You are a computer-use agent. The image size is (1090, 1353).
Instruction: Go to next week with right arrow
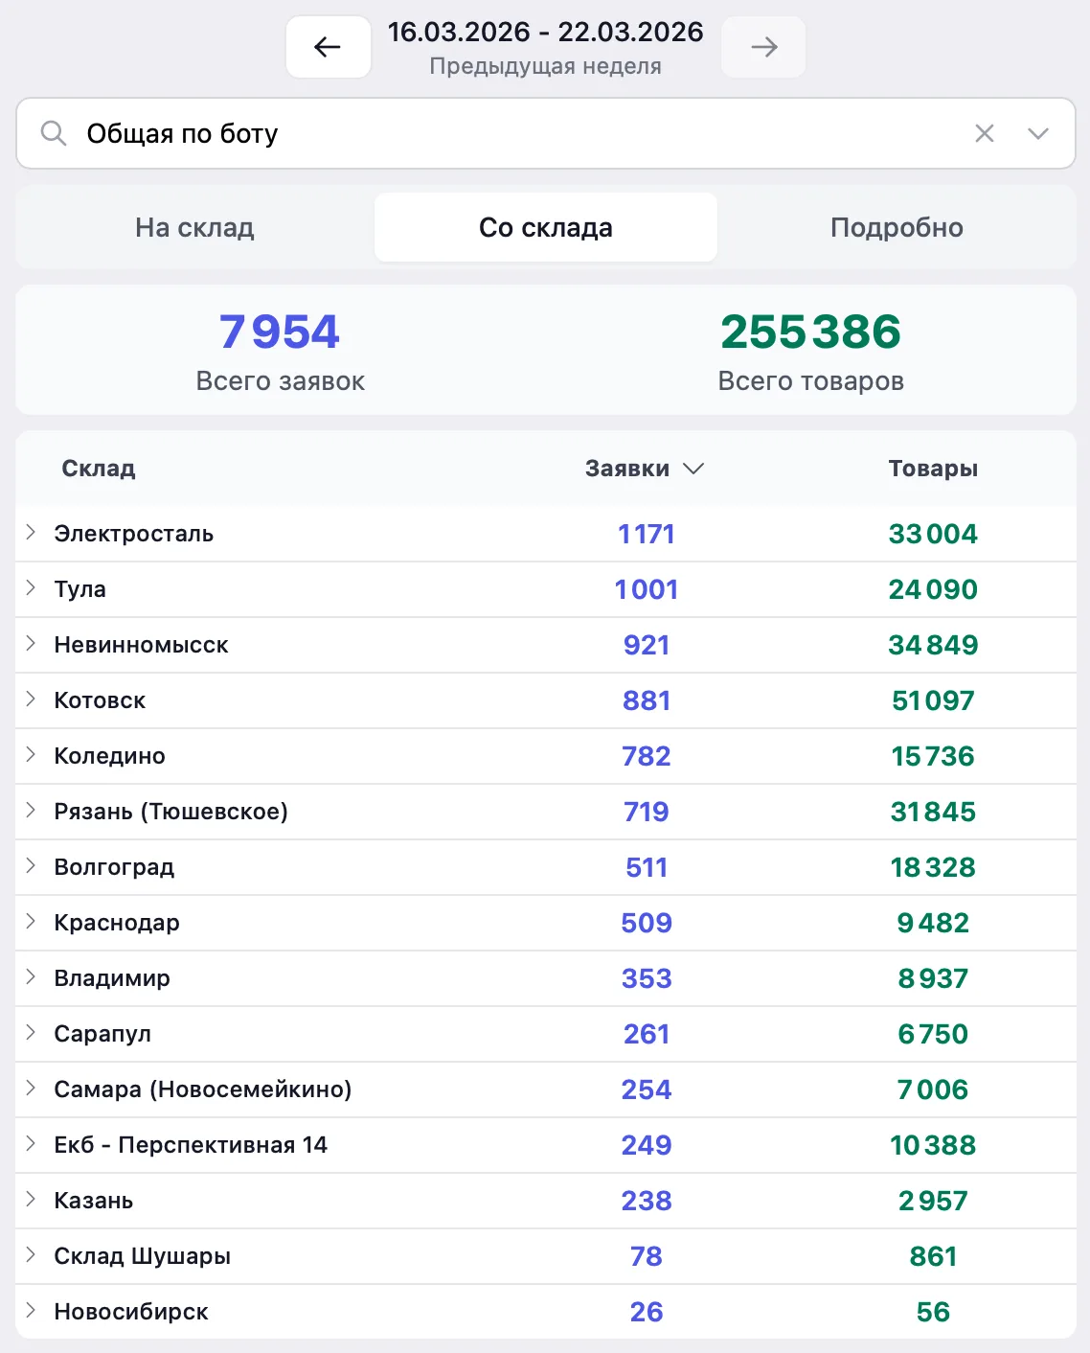[763, 47]
